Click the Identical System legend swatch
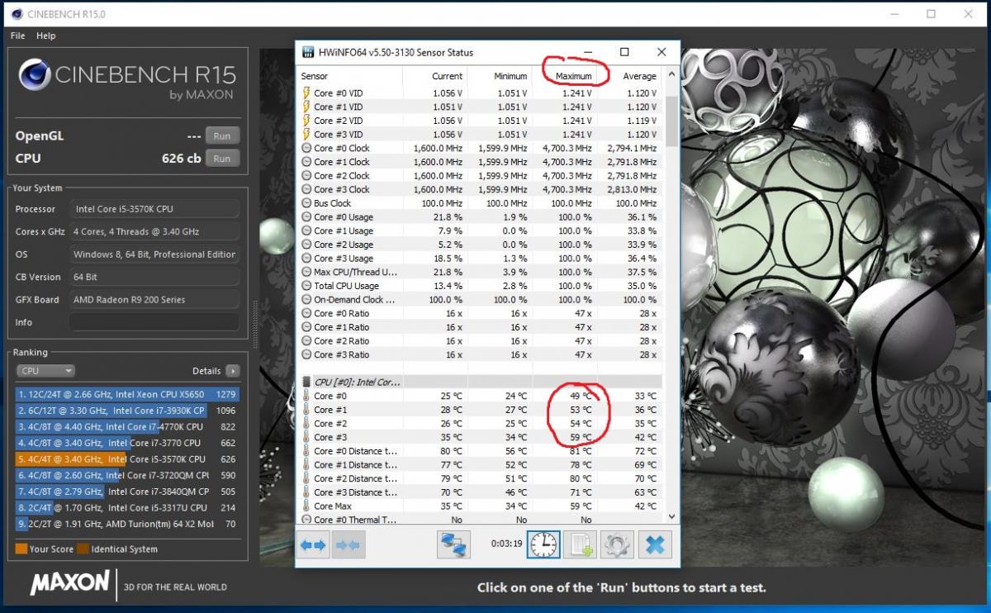991x613 pixels. coord(83,549)
